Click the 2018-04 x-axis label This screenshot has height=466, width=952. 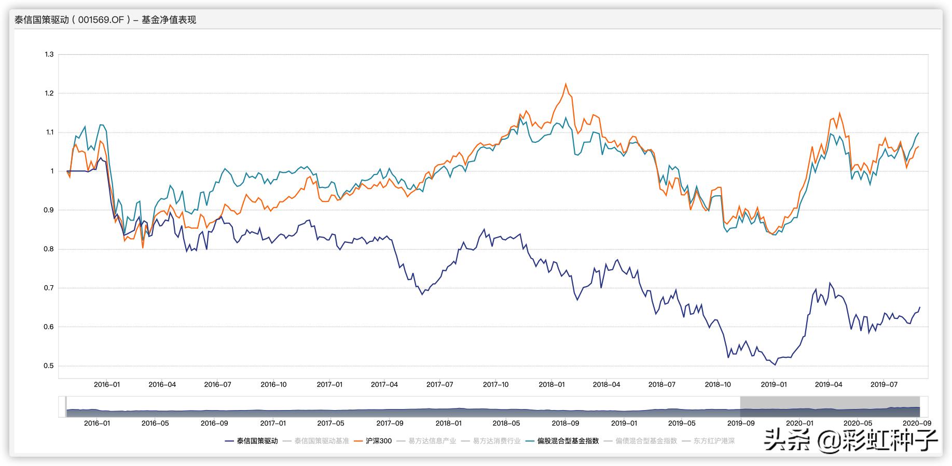(606, 385)
